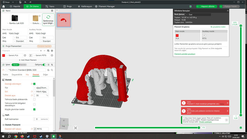This screenshot has height=139, width=247.
Task: Check Yalnızca baskı plakasında checkbox
Action: [x=34, y=99]
